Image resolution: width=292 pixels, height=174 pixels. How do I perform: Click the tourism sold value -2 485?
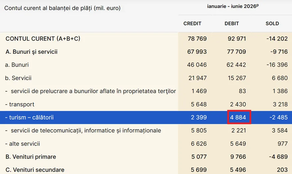tap(279, 117)
